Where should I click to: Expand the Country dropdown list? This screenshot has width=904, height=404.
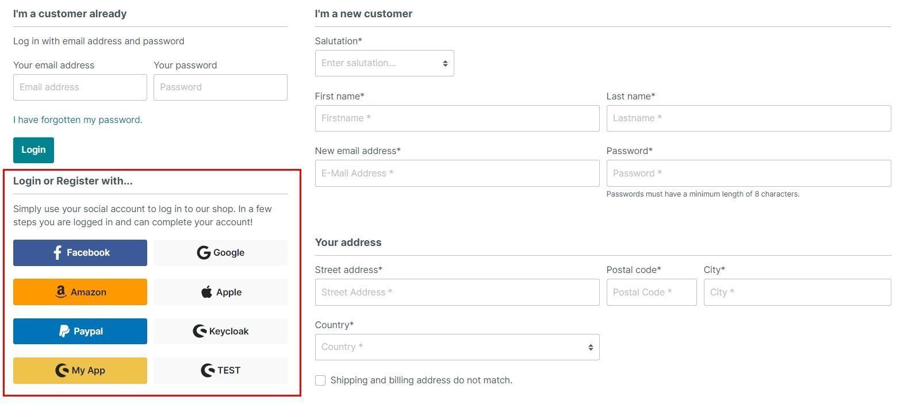pos(457,347)
